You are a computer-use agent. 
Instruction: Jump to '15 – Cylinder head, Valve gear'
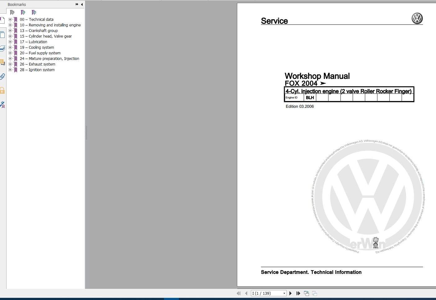pyautogui.click(x=46, y=36)
